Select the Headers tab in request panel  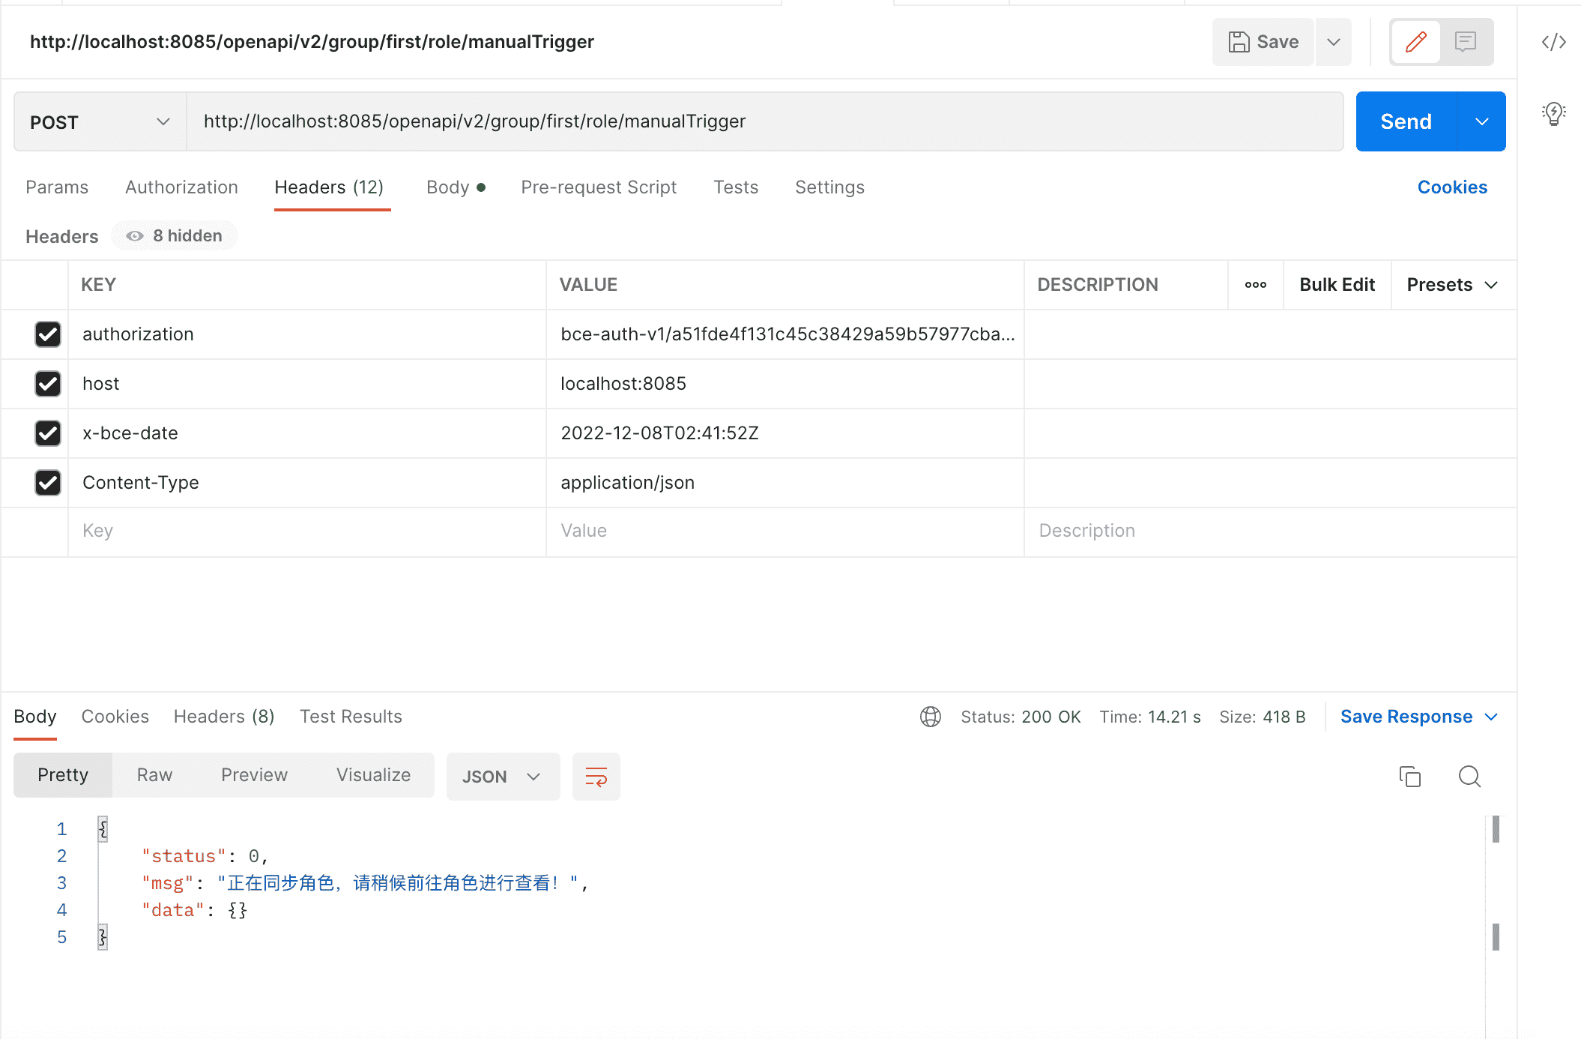click(330, 187)
